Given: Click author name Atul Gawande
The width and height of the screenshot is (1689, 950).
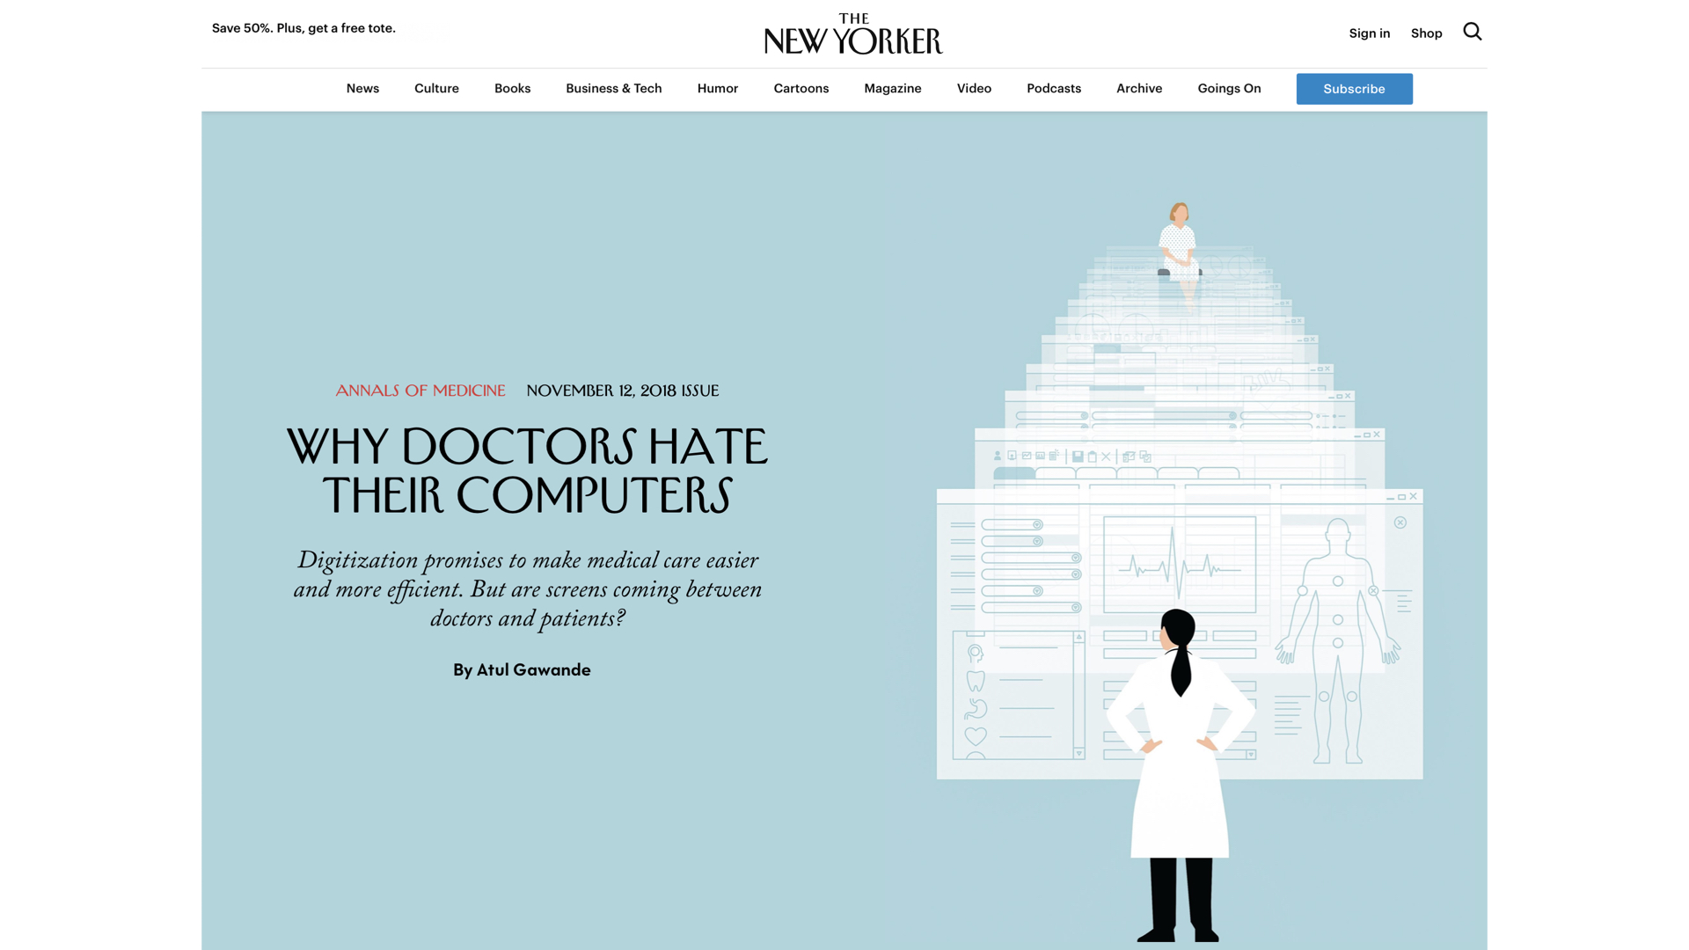Looking at the screenshot, I should coord(533,669).
